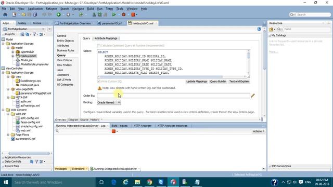Click the Rebuild project icon
The image size is (333, 187).
click(x=99, y=15)
